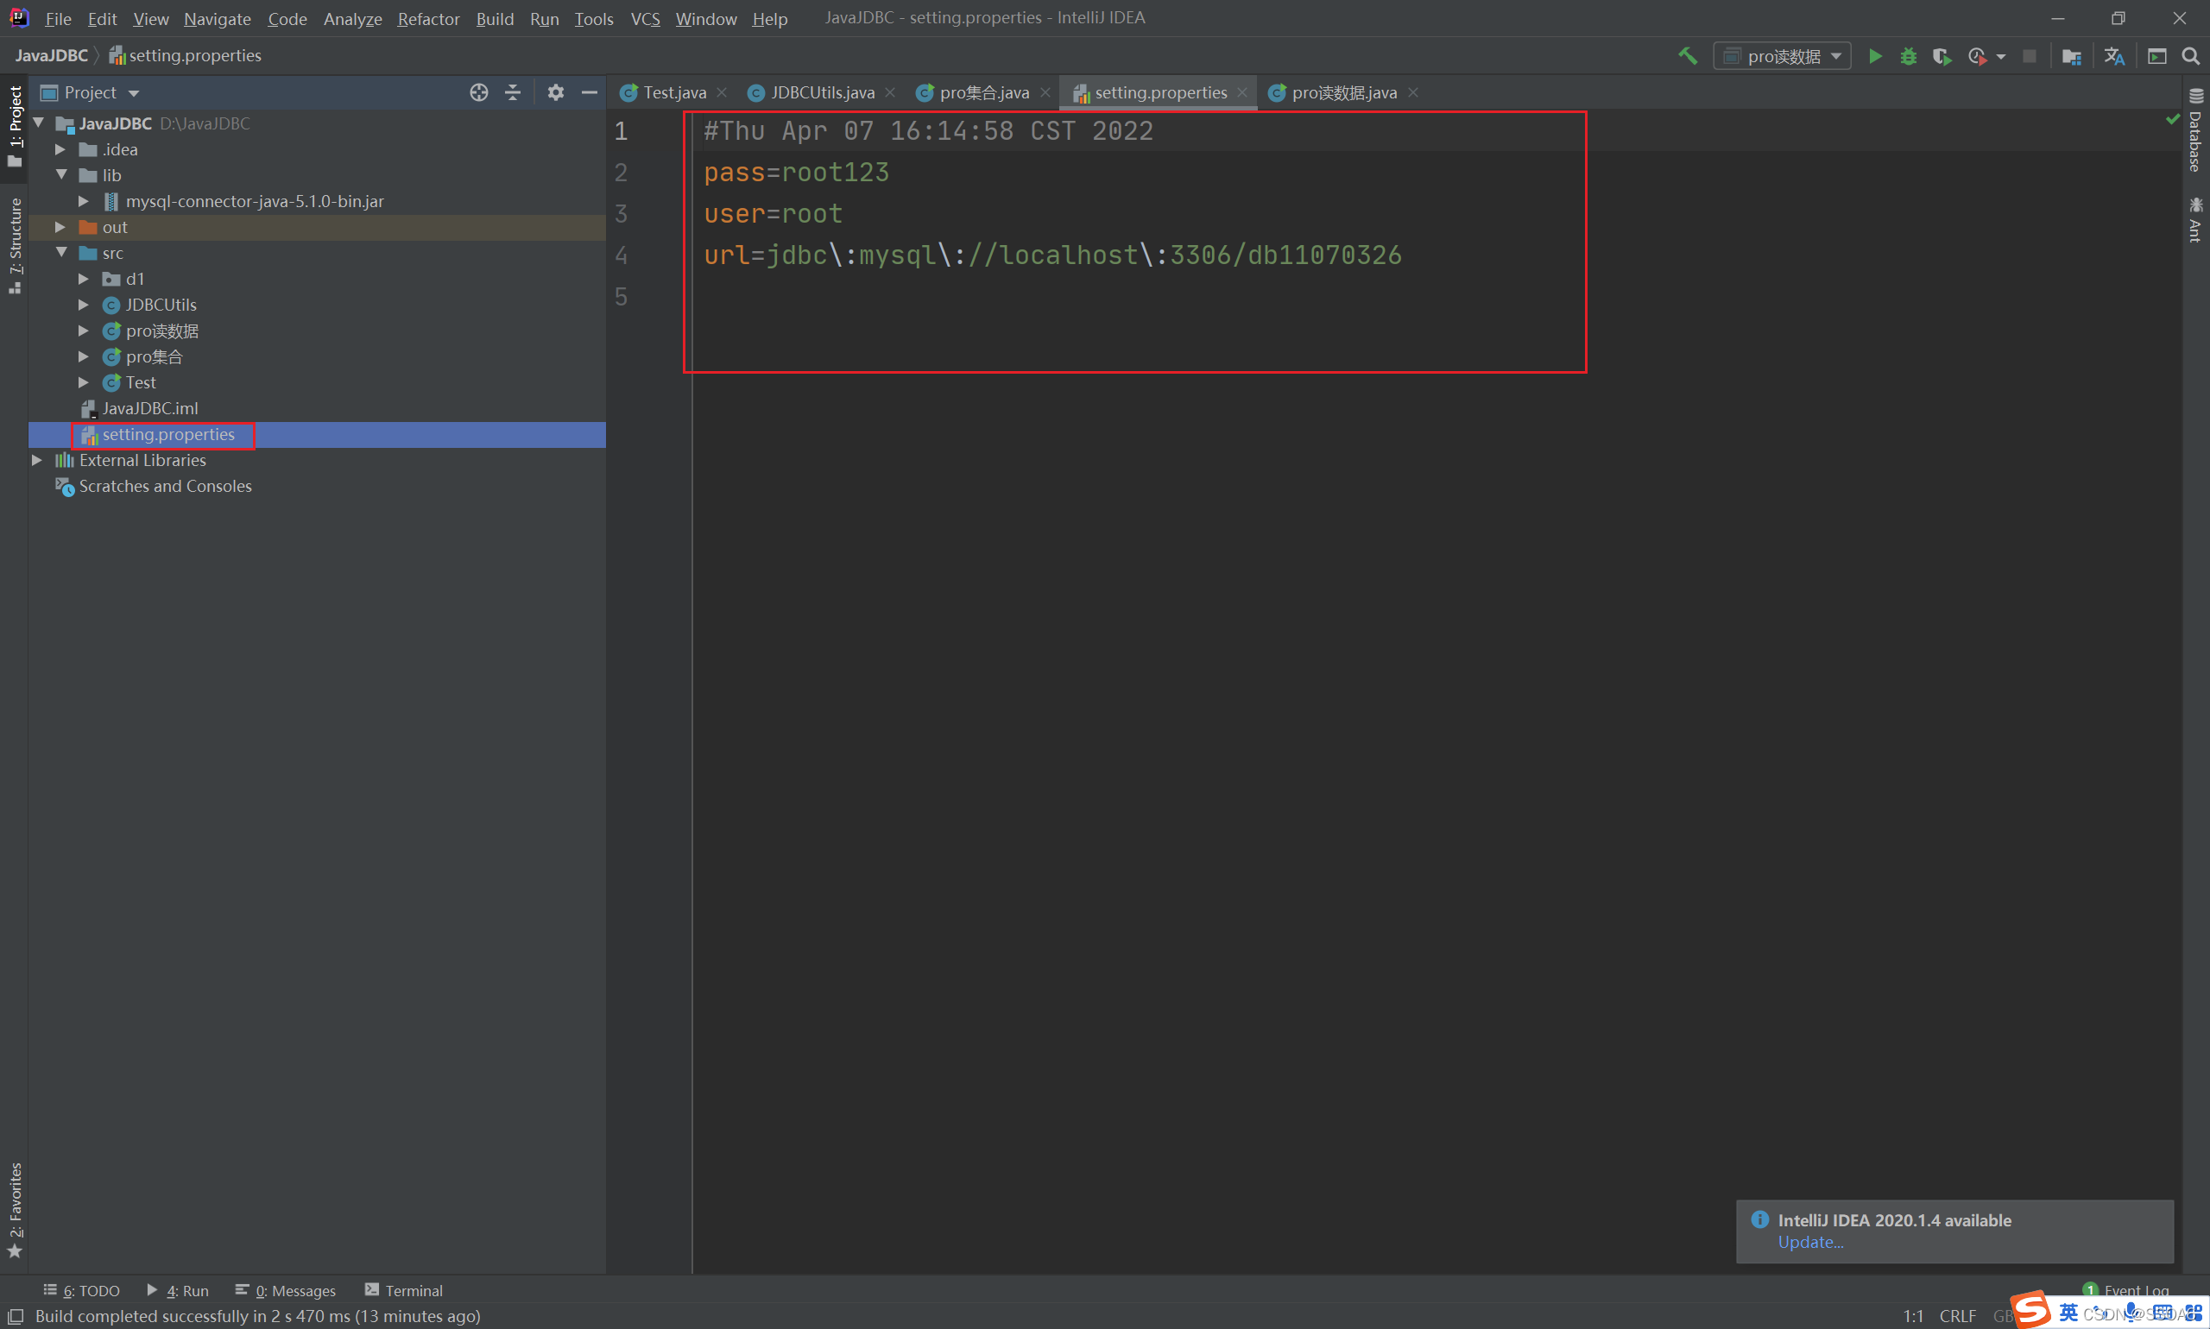Viewport: 2210px width, 1329px height.
Task: Start debugging with the bug icon
Action: (1908, 56)
